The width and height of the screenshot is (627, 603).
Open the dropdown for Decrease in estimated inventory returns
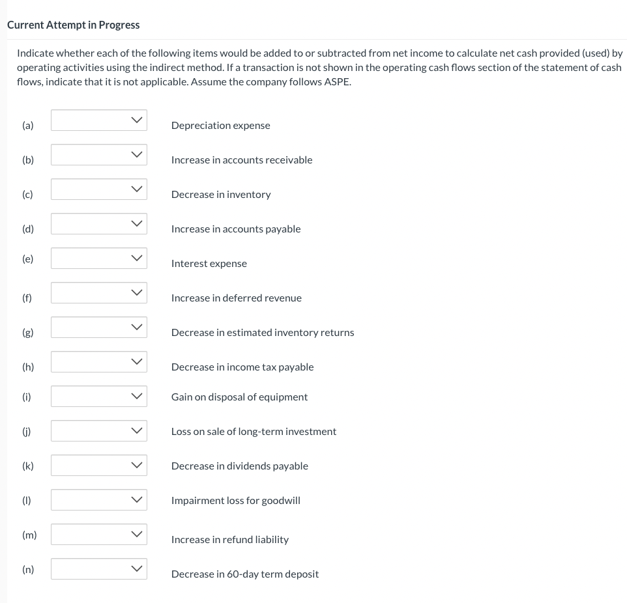pyautogui.click(x=98, y=327)
